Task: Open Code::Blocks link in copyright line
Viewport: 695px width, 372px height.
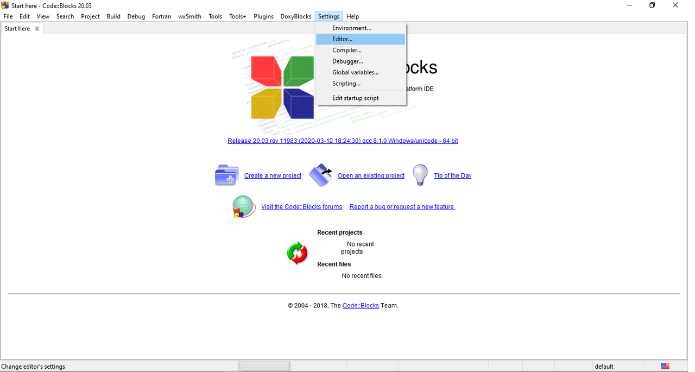Action: pos(361,306)
